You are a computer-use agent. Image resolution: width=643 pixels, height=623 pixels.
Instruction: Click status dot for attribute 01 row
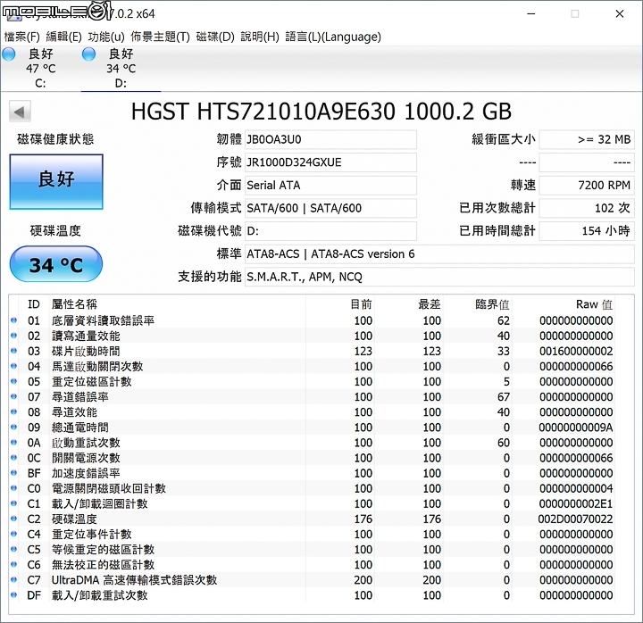(13, 320)
